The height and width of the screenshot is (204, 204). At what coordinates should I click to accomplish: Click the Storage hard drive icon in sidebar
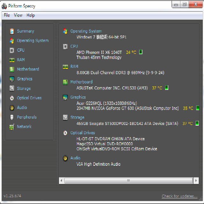point(12,89)
